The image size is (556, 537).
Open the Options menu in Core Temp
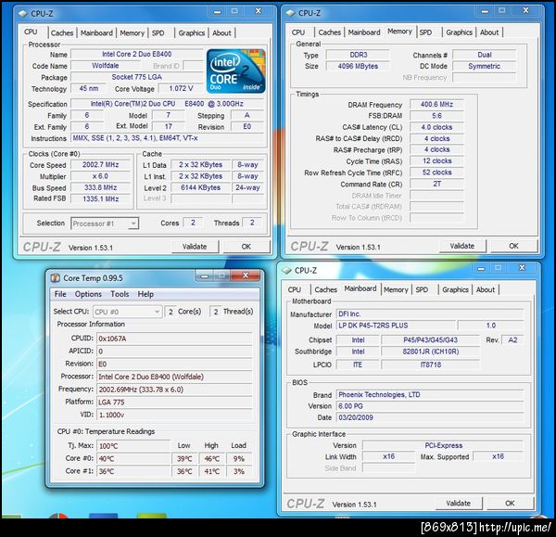88,294
